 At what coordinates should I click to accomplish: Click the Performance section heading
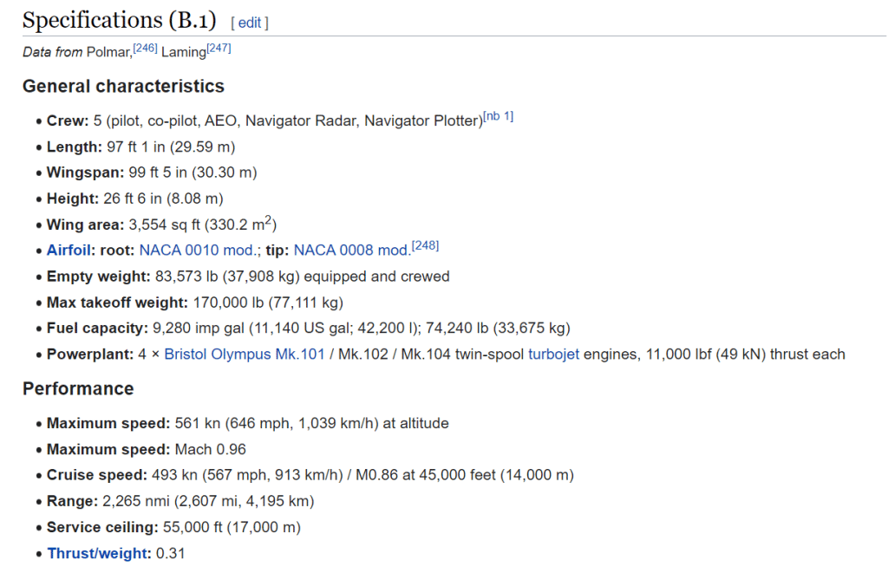click(x=78, y=388)
